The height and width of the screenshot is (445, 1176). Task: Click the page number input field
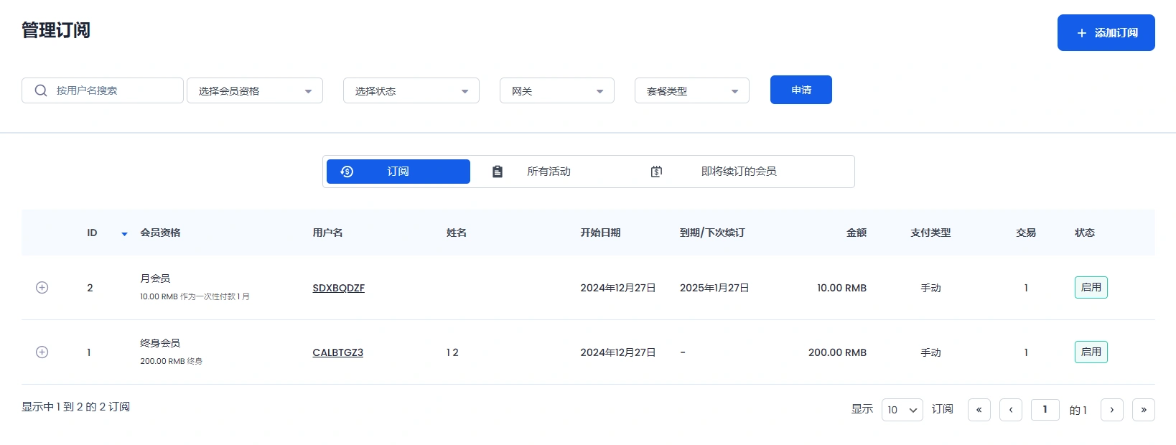pyautogui.click(x=1045, y=410)
